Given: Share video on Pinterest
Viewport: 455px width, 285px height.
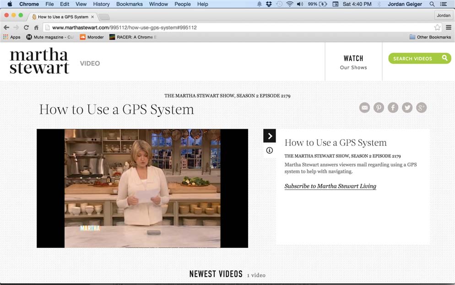Looking at the screenshot, I should point(379,108).
